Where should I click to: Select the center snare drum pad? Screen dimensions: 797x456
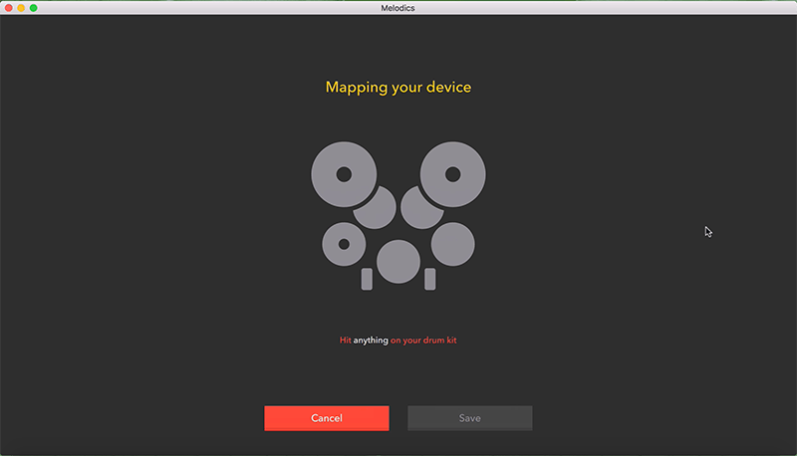click(398, 262)
